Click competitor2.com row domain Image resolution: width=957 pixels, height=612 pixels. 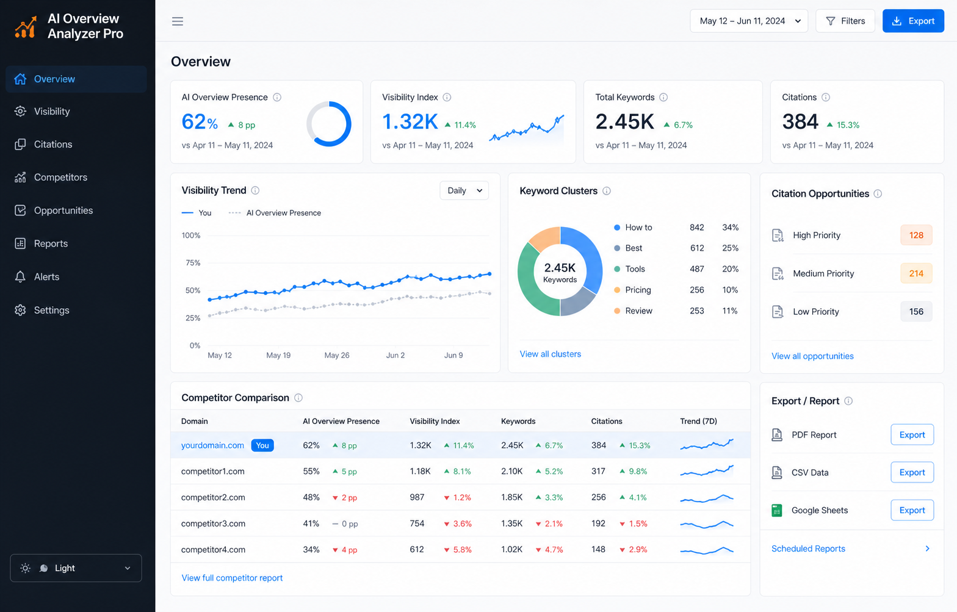213,498
